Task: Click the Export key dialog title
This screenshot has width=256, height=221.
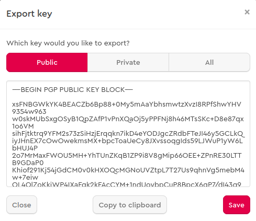Action: pos(29,14)
